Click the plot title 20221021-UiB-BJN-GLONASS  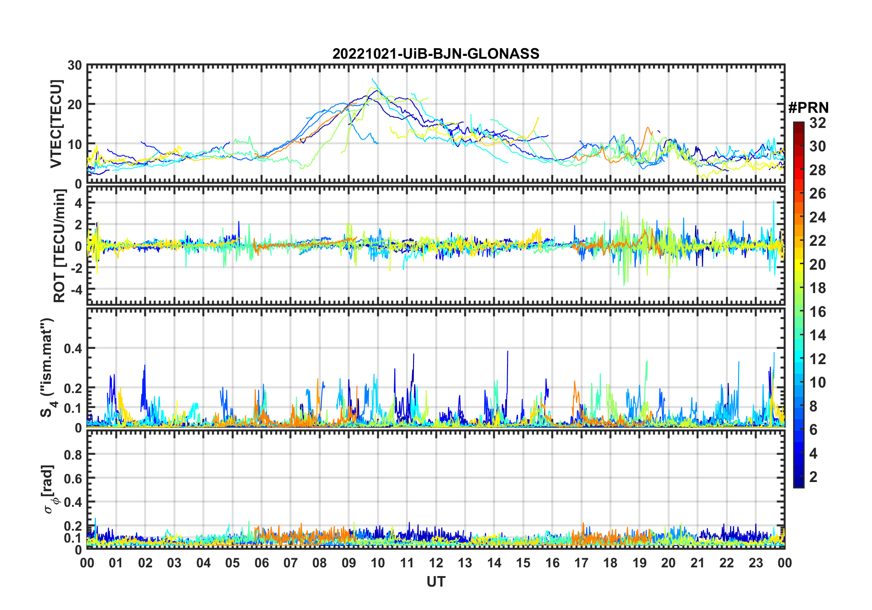pyautogui.click(x=436, y=54)
